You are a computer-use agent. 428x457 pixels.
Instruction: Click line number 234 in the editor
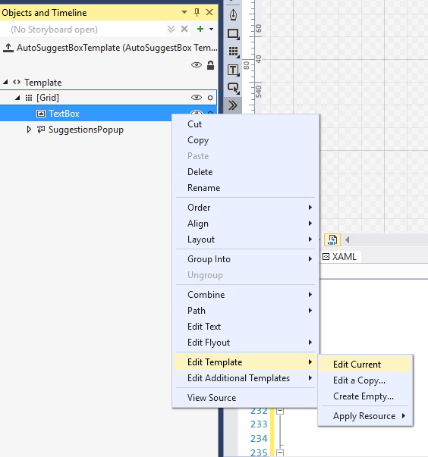pos(259,439)
